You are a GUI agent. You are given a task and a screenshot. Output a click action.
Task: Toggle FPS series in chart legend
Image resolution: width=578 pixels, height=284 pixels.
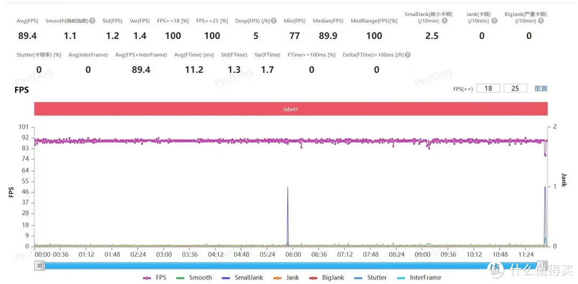point(155,278)
